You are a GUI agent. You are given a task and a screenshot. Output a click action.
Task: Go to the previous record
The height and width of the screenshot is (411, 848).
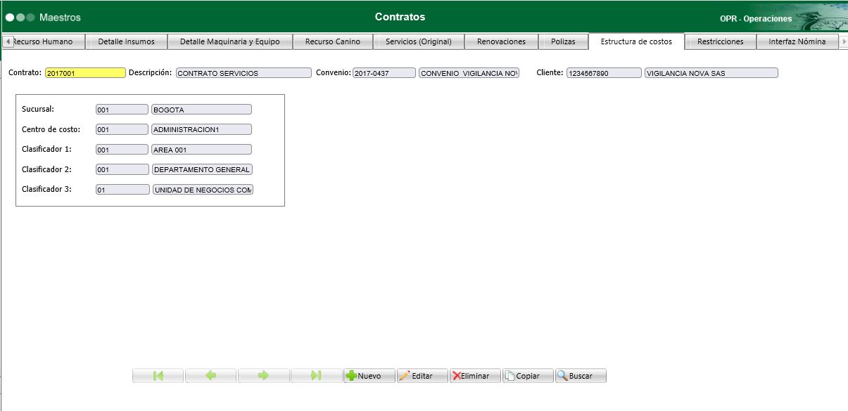point(210,376)
